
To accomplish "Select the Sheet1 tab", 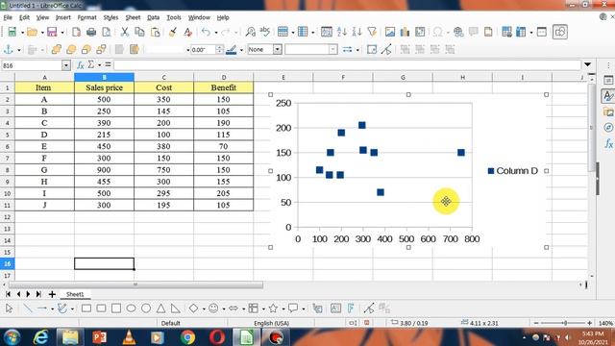I will 75,294.
